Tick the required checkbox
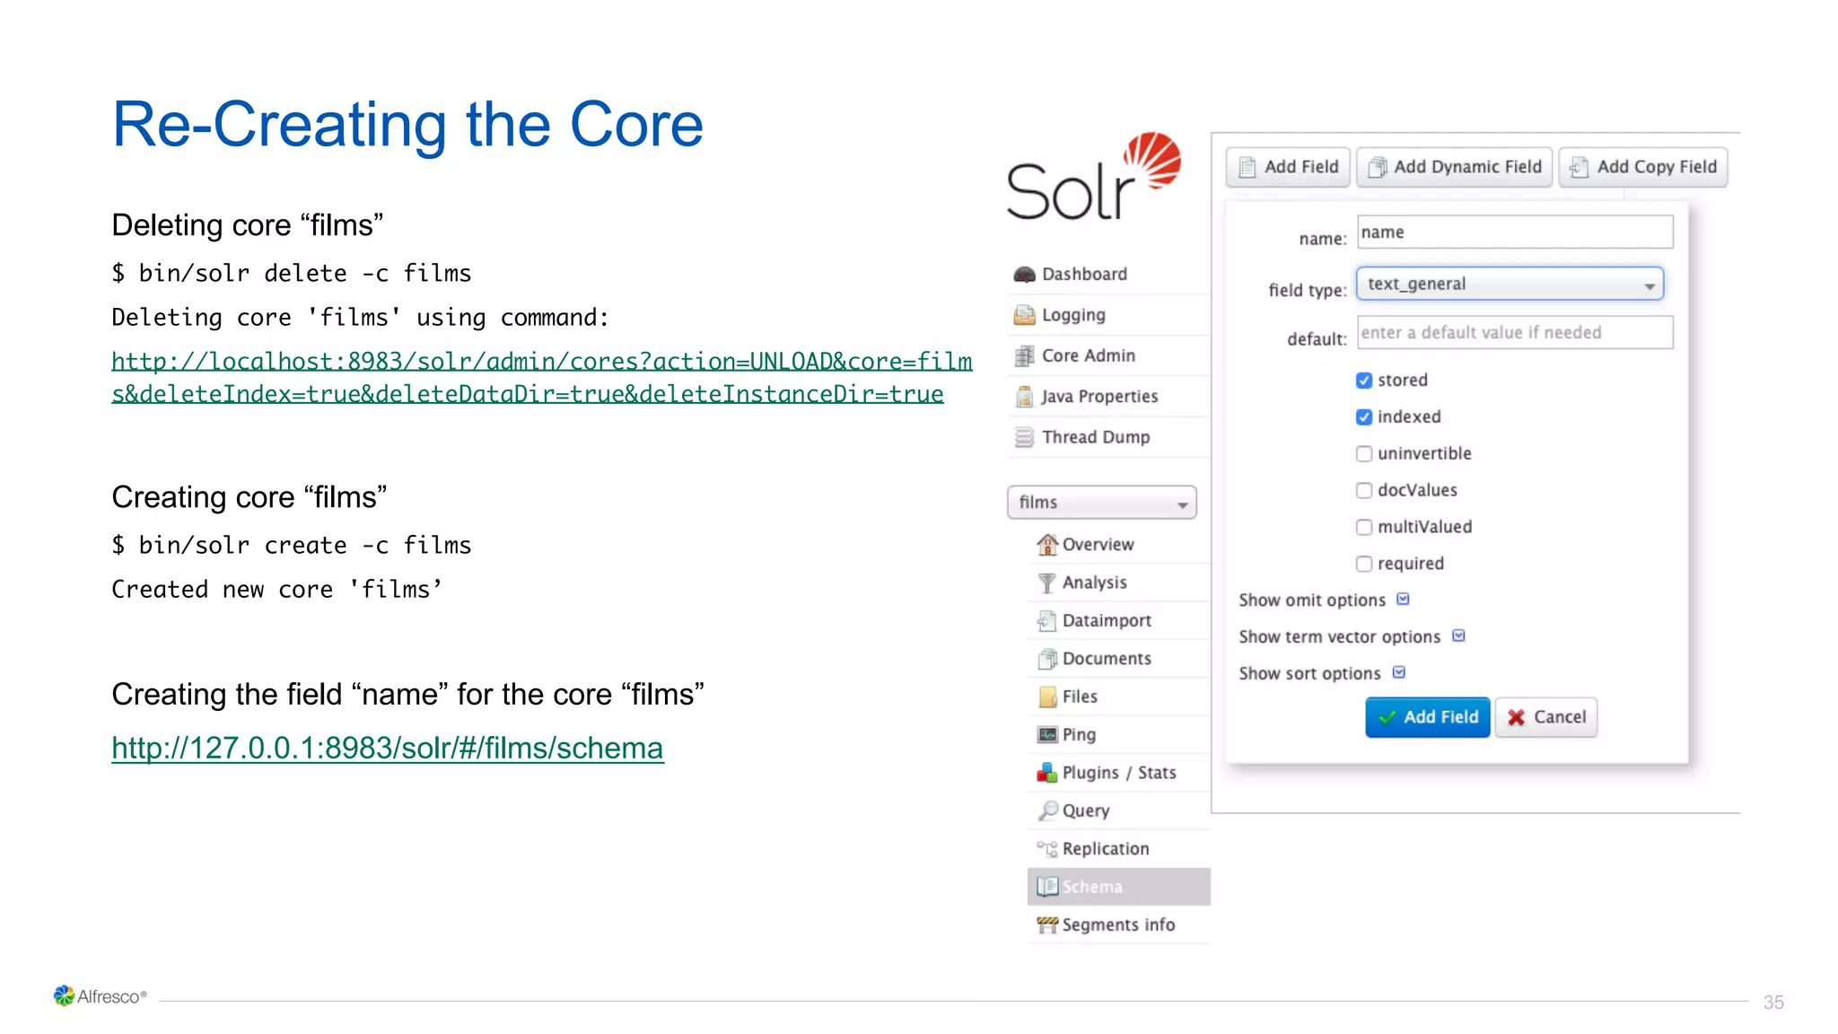 coord(1364,565)
